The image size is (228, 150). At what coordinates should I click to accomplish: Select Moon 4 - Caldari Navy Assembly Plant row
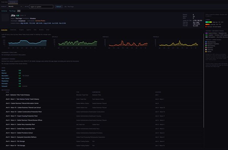click(x=102, y=125)
